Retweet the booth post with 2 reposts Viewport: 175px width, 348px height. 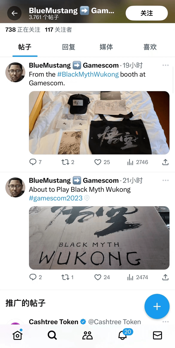(68, 162)
